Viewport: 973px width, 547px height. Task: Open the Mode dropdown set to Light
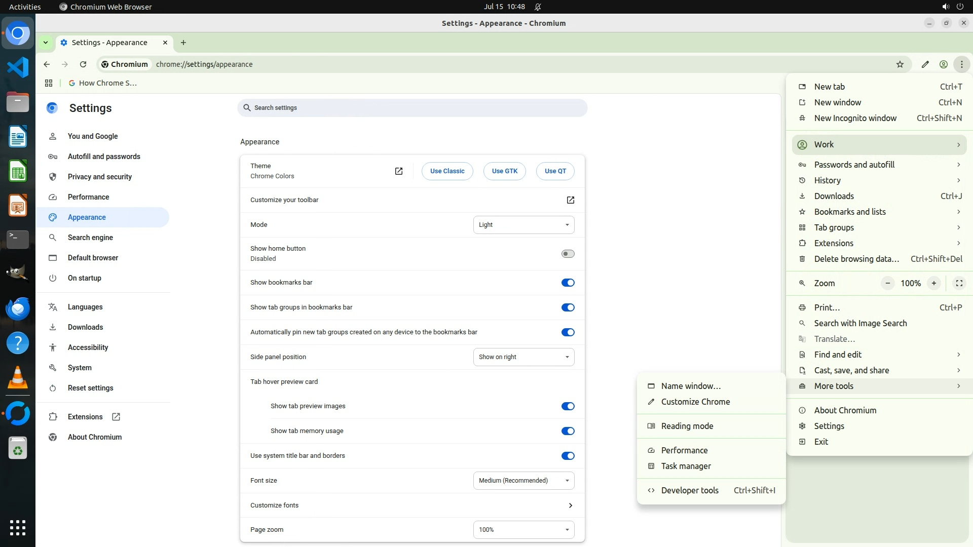coord(523,225)
